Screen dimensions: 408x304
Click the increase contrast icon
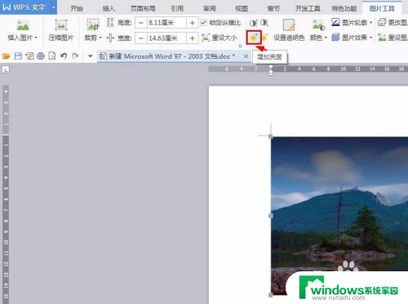[253, 23]
